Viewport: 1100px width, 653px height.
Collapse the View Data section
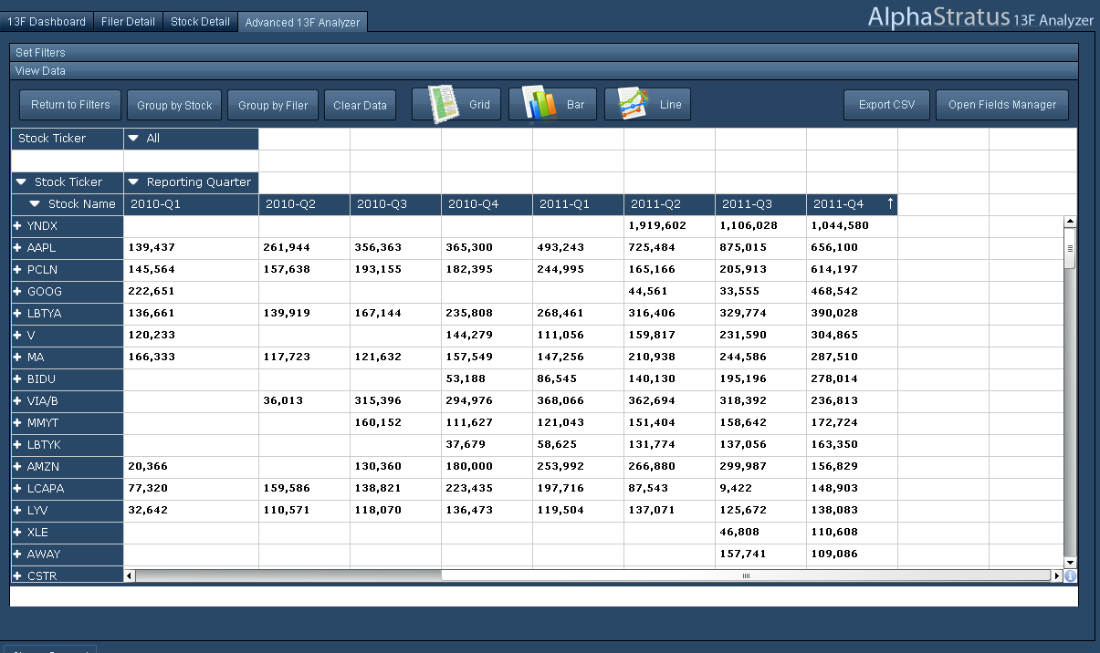click(x=544, y=70)
